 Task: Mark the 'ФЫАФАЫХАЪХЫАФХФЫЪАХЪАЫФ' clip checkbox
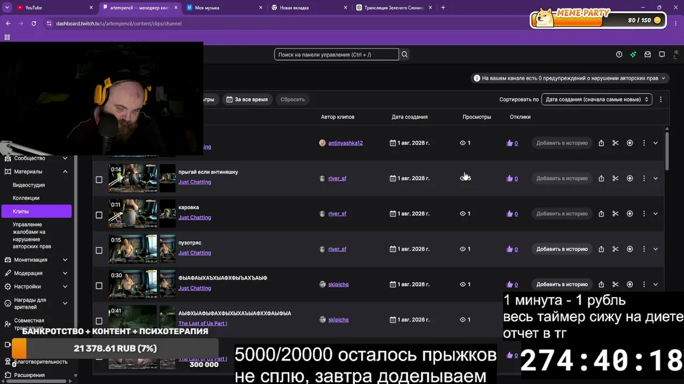click(x=99, y=286)
